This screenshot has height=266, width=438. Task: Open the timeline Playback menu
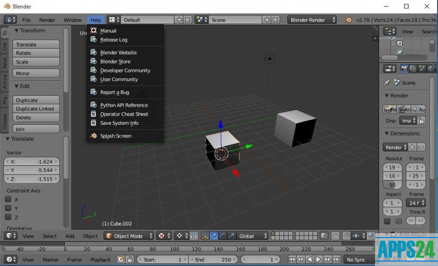(x=100, y=259)
